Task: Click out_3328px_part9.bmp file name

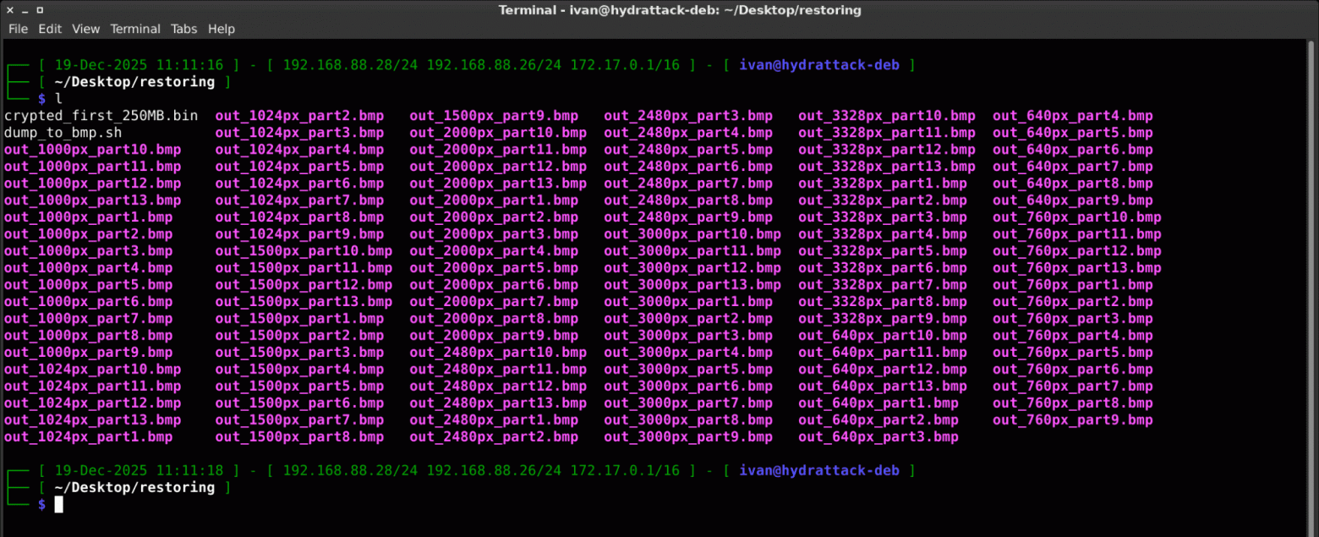Action: click(x=883, y=319)
